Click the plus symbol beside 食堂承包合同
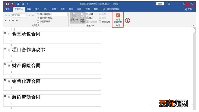This screenshot has height=112, width=199. tap(9, 34)
